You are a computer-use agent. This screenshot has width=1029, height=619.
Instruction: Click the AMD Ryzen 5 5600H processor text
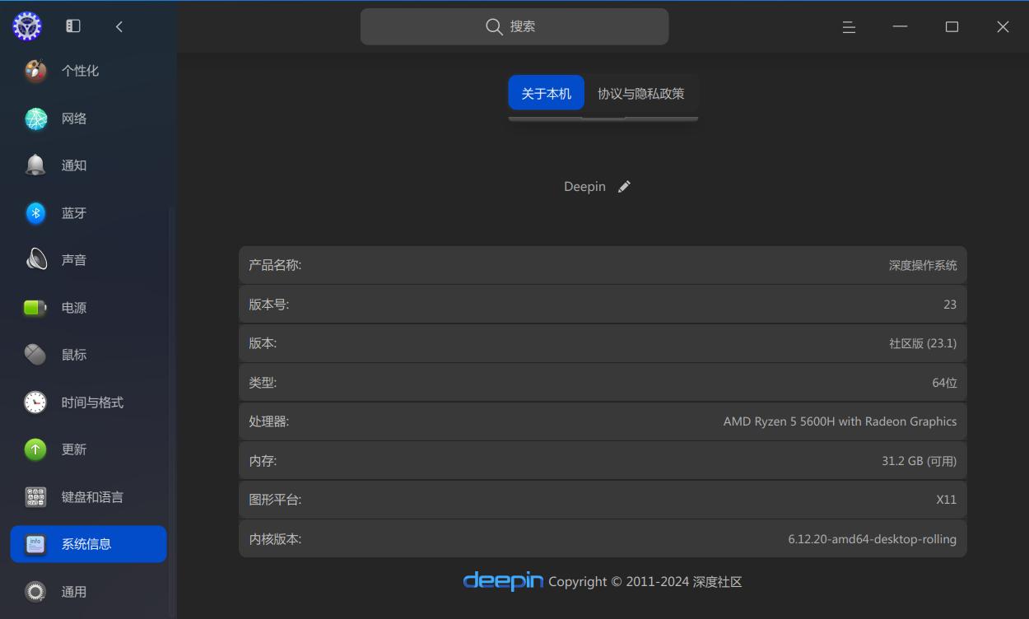[840, 421]
